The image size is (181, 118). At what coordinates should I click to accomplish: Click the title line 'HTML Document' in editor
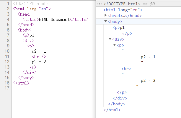pyautogui.click(x=56, y=19)
